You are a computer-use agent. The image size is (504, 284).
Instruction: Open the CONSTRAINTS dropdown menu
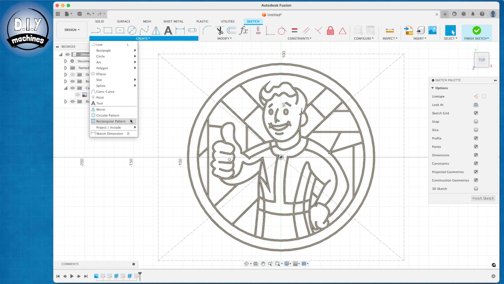tap(299, 38)
